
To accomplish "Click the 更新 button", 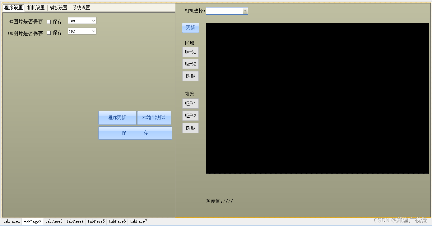I will pos(190,28).
